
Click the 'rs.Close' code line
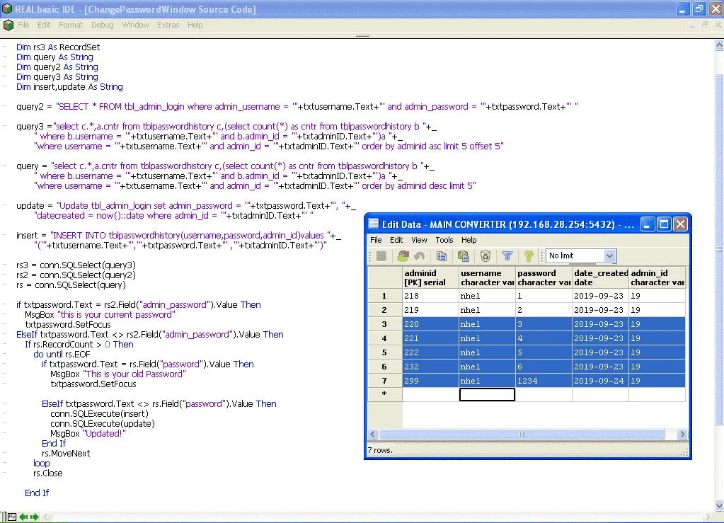click(x=48, y=473)
